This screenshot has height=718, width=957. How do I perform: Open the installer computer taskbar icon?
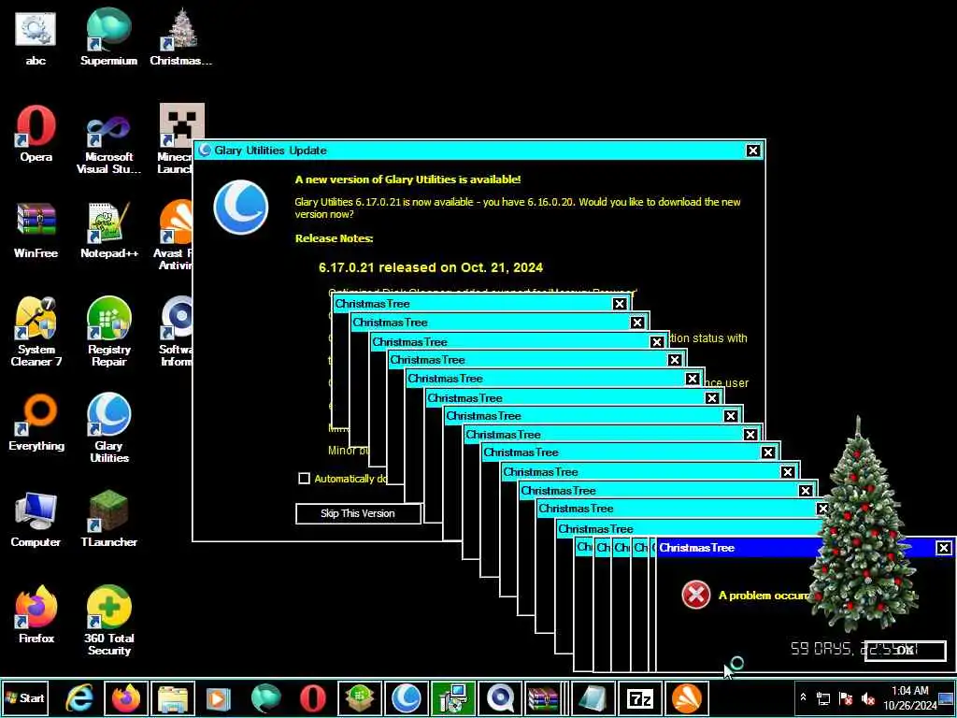tap(453, 697)
